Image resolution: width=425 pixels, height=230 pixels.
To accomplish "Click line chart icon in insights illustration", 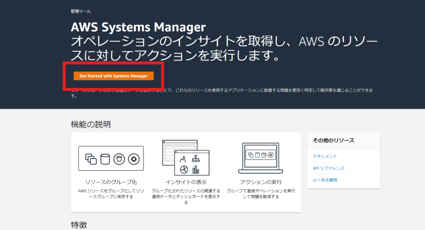I will tap(182, 159).
